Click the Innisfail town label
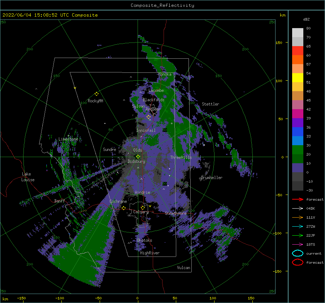 pyautogui.click(x=146, y=130)
